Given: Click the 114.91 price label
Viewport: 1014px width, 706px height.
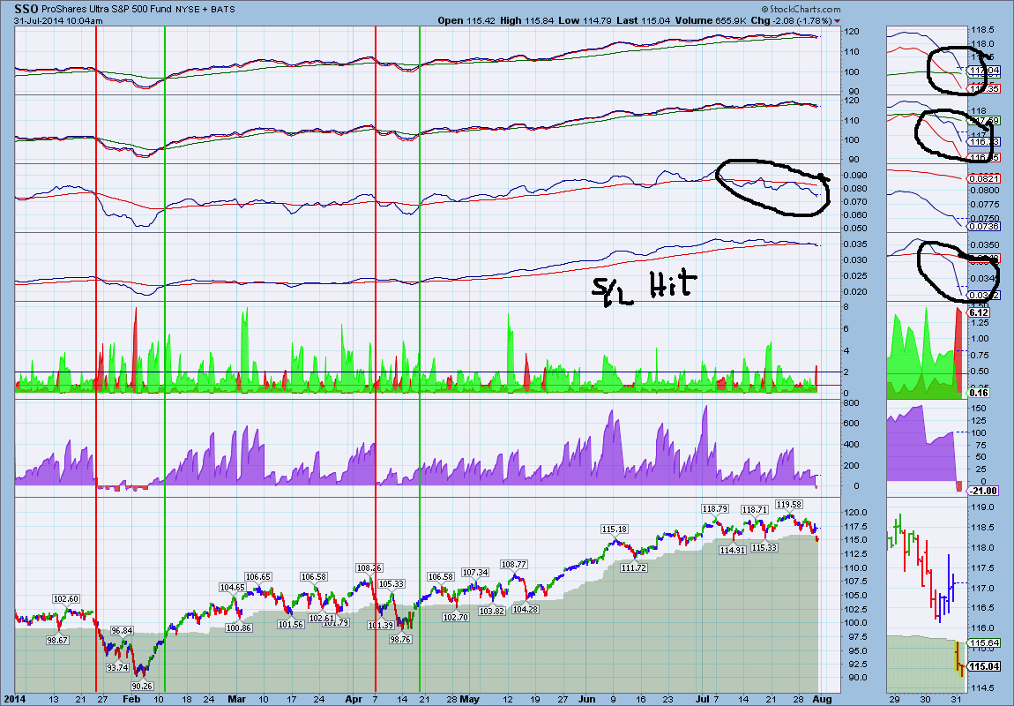Looking at the screenshot, I should 733,550.
